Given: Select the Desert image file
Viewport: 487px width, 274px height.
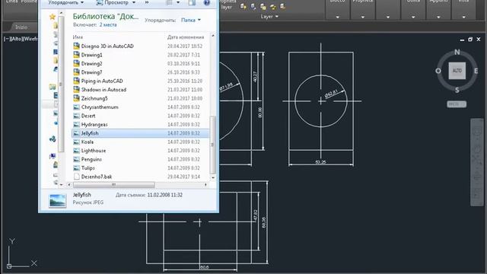Looking at the screenshot, I should [x=88, y=116].
